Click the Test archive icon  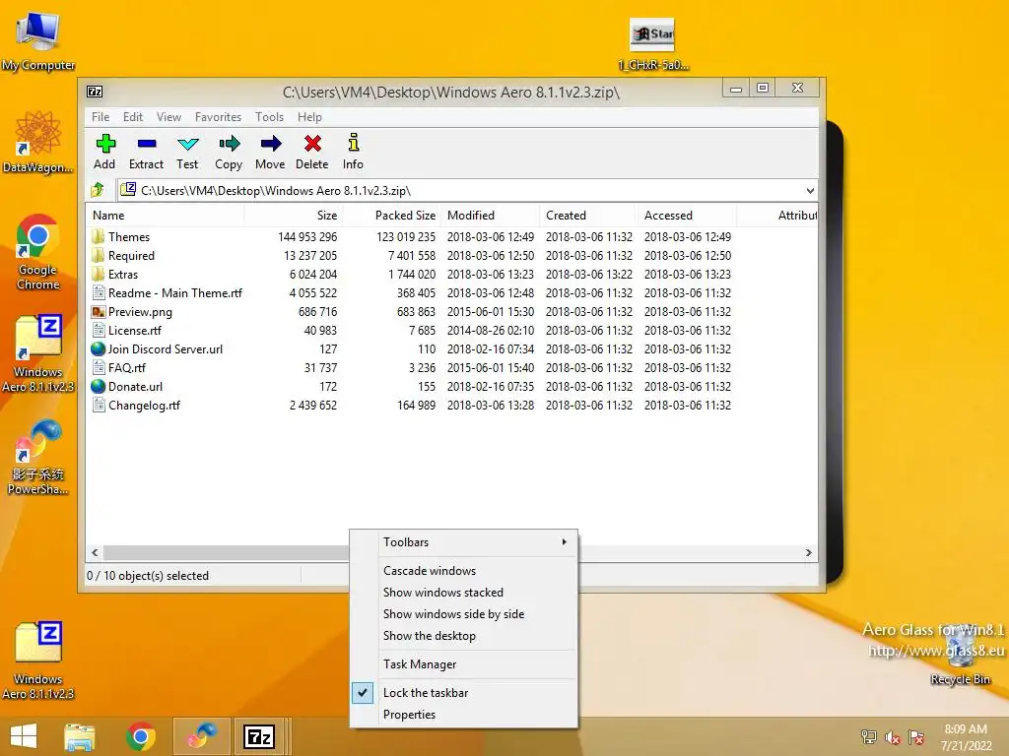point(187,152)
